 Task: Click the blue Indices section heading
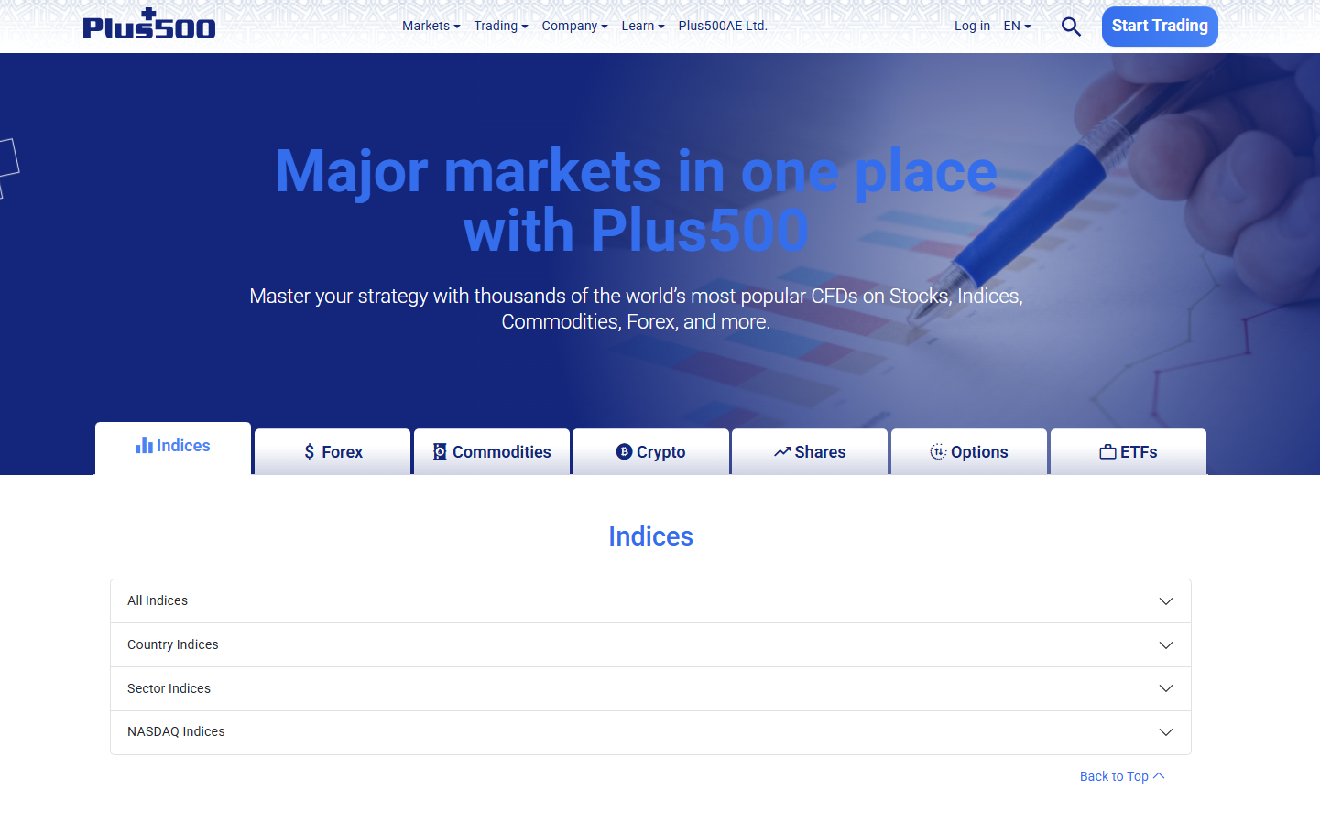(x=650, y=536)
